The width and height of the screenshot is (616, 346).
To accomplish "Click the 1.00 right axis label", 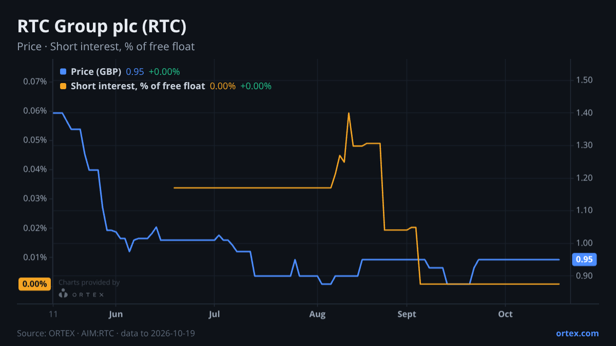I will [x=584, y=243].
